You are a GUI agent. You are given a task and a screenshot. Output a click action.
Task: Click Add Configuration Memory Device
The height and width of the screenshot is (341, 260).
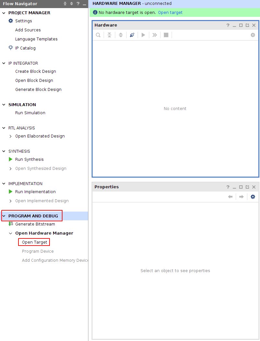click(x=55, y=260)
